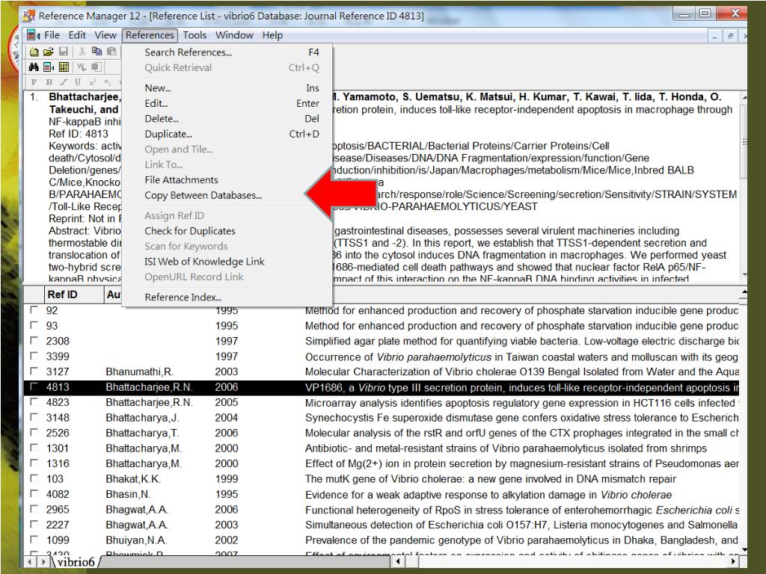Click the binoculars Search References icon

[34, 67]
